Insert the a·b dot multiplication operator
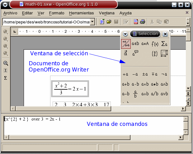Screen dimensions: 193x154 coord(135,84)
